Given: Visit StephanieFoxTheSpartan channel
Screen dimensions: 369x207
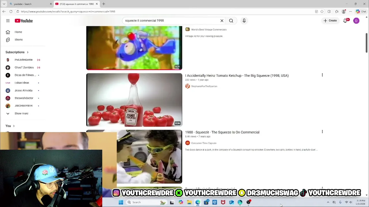Looking at the screenshot, I should click(204, 86).
